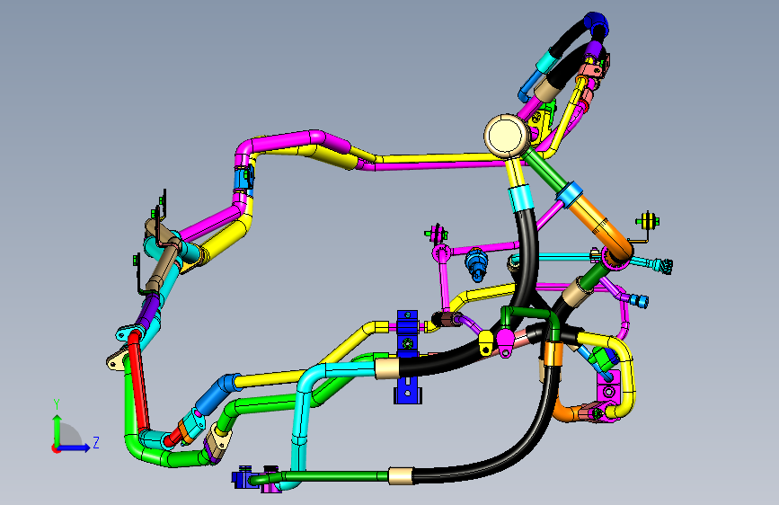Select the dark blue end cap atop the black hose

597,23
